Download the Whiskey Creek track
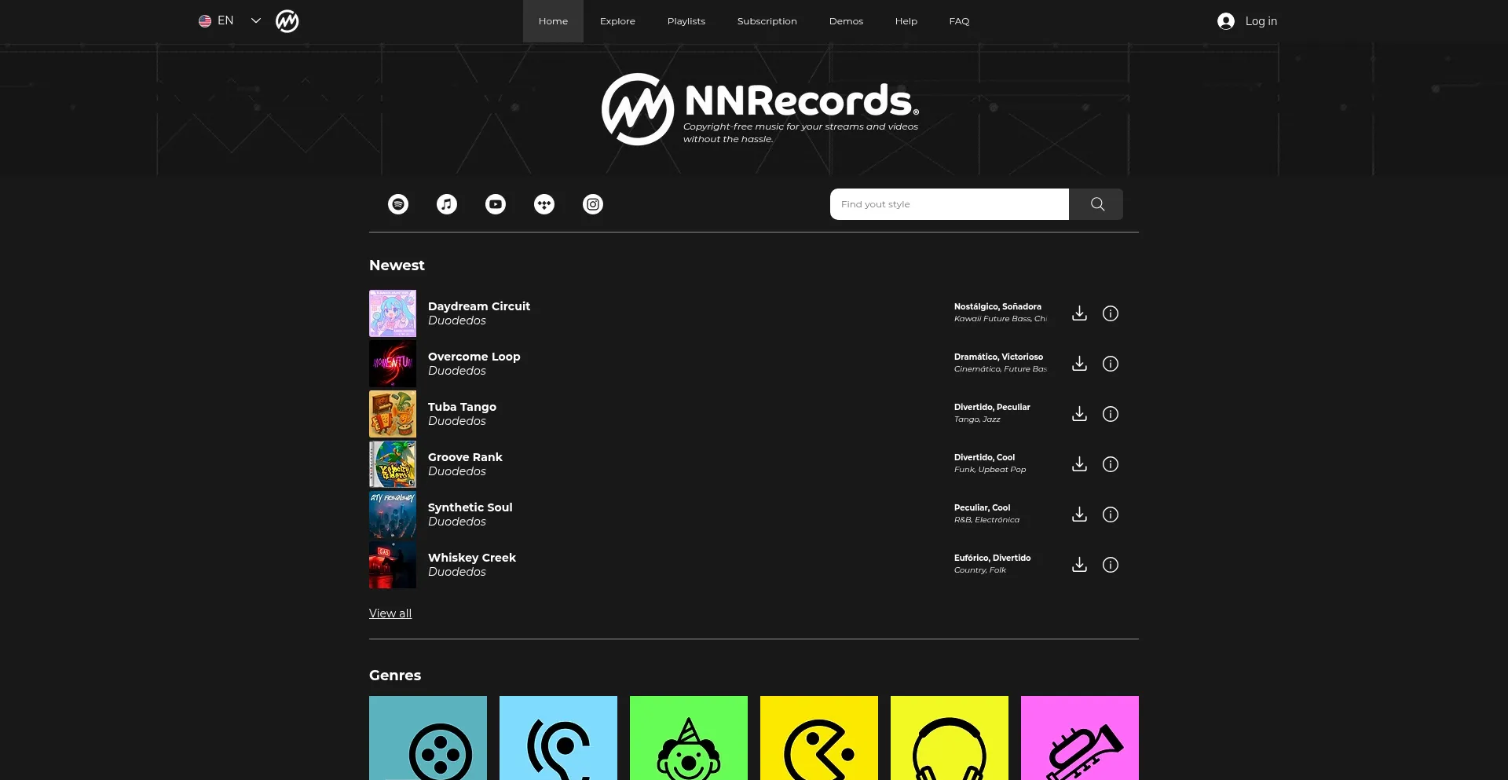This screenshot has width=1508, height=780. [1079, 565]
